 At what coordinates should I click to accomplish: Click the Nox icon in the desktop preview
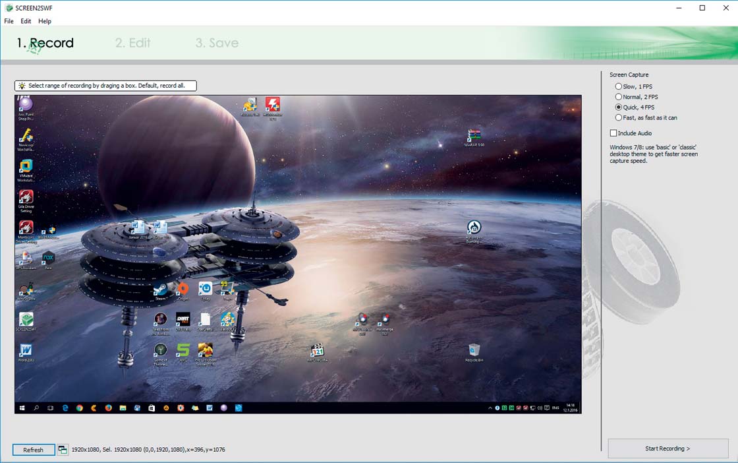(48, 257)
